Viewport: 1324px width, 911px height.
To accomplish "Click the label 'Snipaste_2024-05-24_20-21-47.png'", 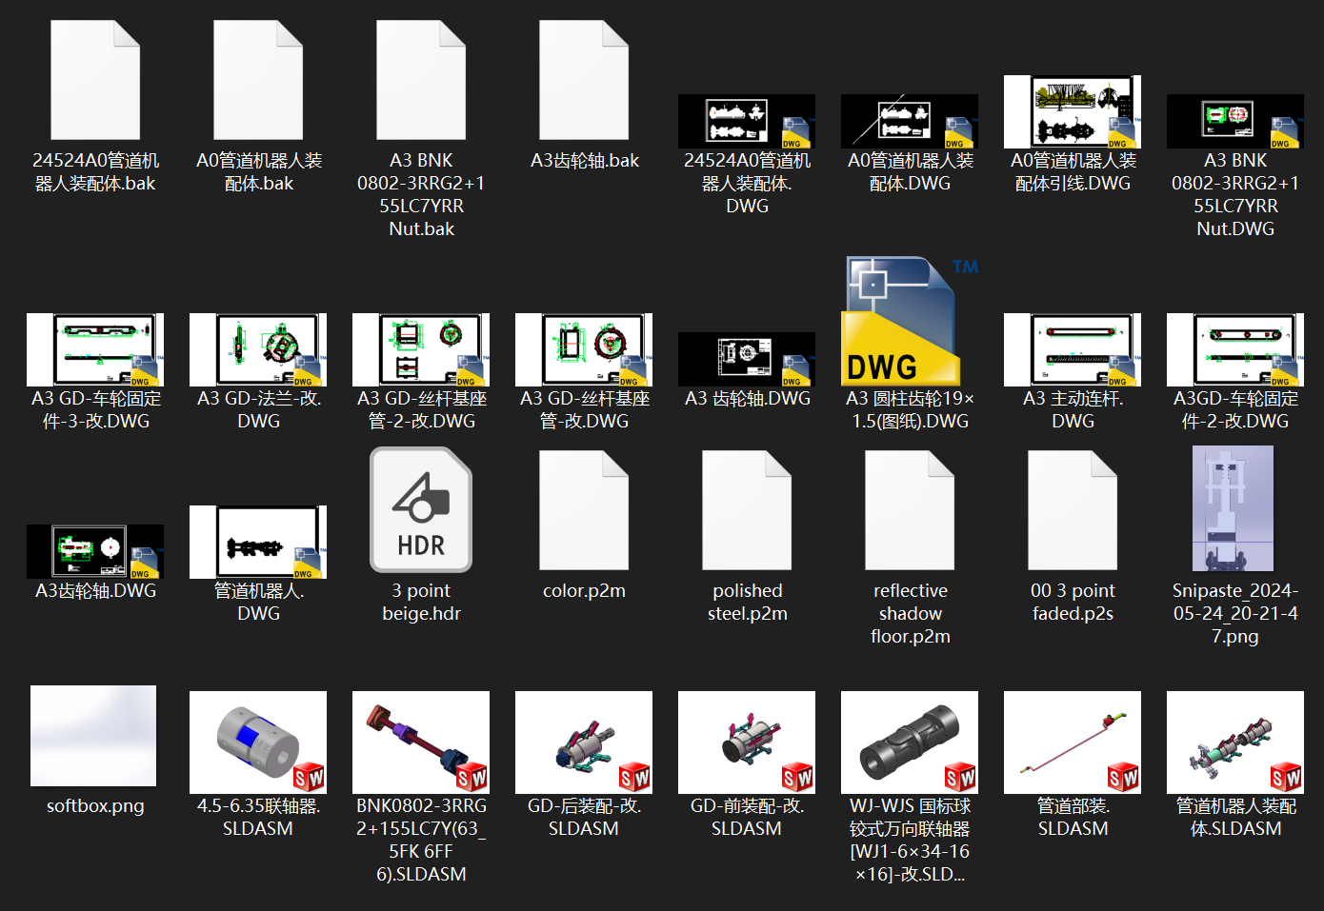I will click(1235, 613).
